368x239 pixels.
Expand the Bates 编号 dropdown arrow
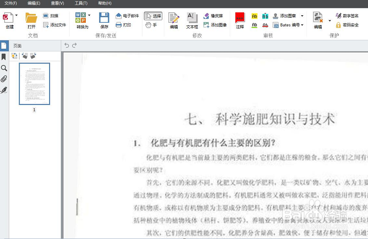point(302,25)
